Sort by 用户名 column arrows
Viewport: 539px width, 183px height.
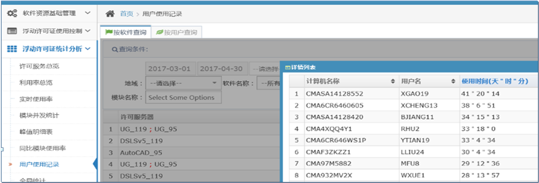(x=453, y=81)
